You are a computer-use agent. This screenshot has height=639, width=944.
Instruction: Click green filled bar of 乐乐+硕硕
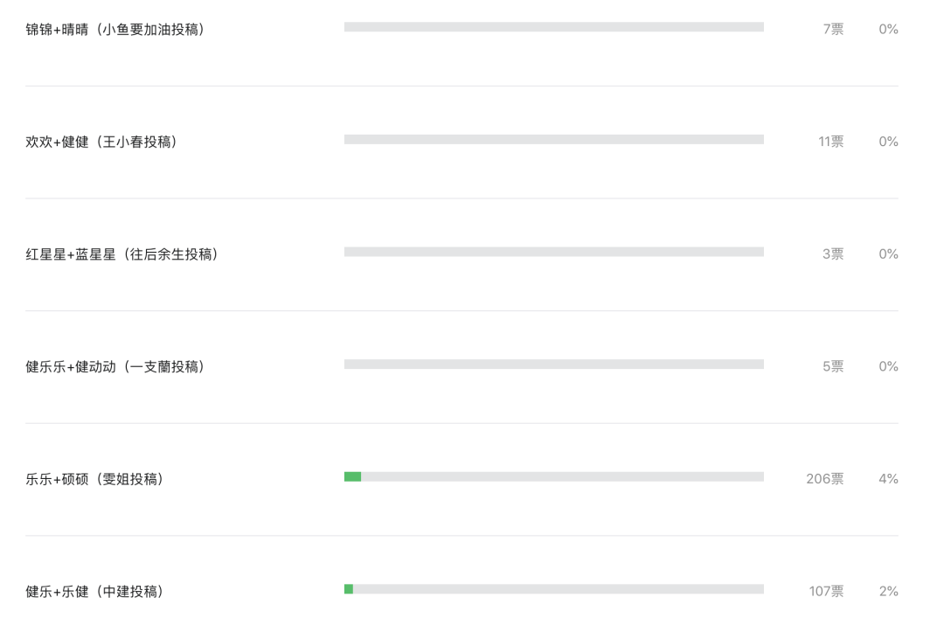click(353, 477)
